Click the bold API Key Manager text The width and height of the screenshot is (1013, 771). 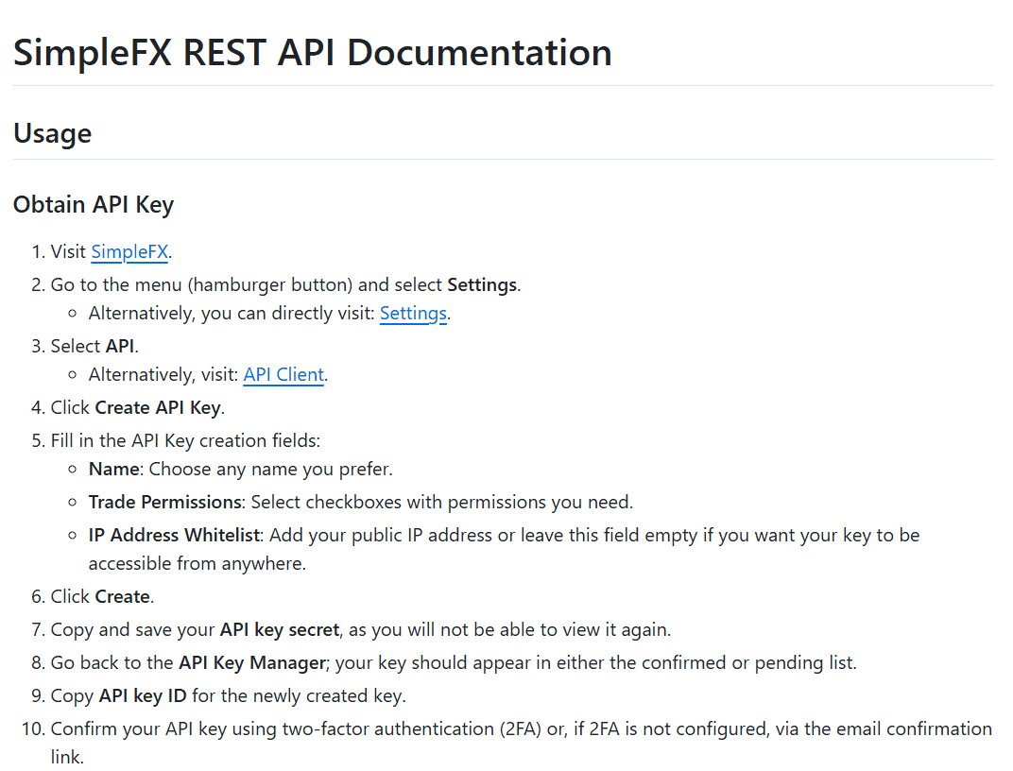[x=252, y=662]
